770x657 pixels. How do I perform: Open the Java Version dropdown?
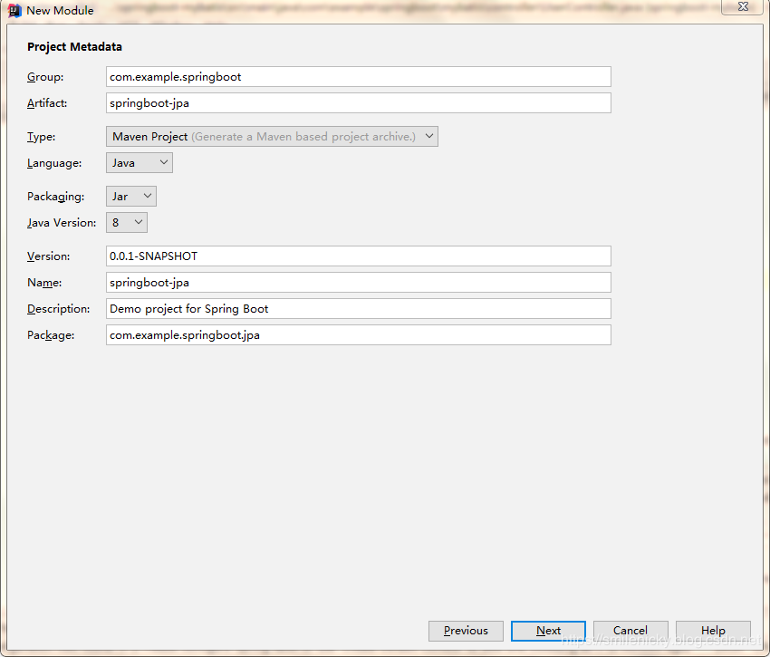coord(127,223)
